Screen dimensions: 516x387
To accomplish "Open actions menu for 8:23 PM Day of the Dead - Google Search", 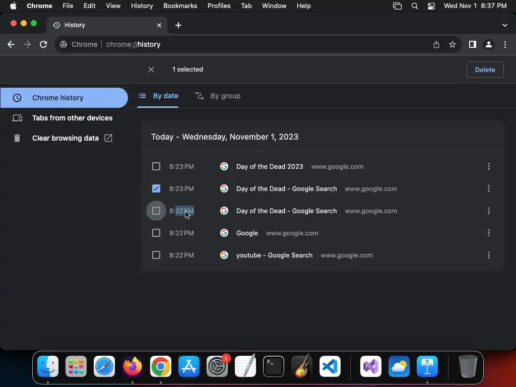I will click(x=489, y=188).
